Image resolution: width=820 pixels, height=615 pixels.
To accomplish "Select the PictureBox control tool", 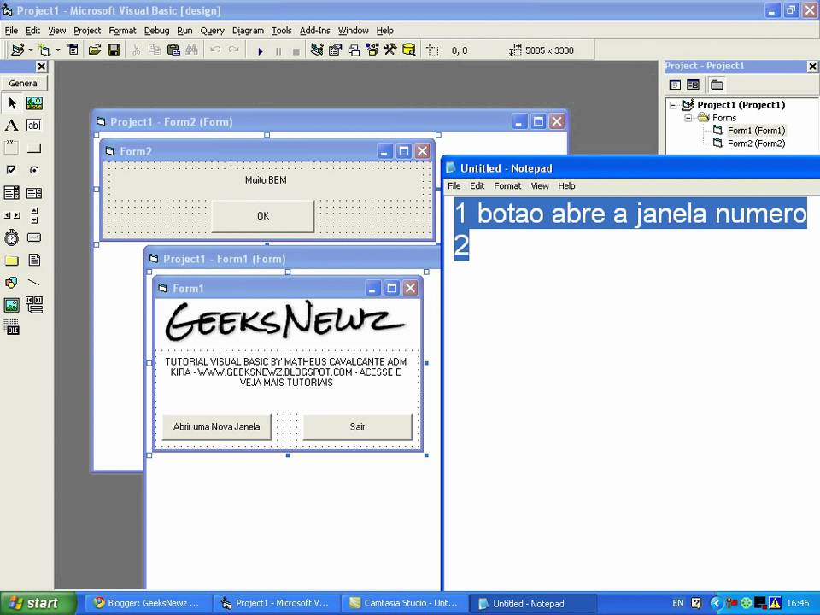I will tap(34, 103).
